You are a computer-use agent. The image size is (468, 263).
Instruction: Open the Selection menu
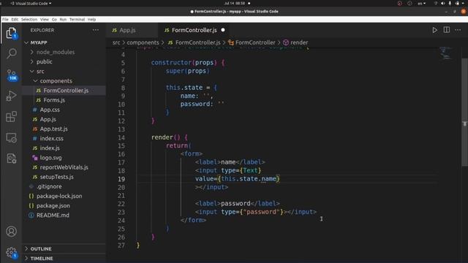pos(29,20)
